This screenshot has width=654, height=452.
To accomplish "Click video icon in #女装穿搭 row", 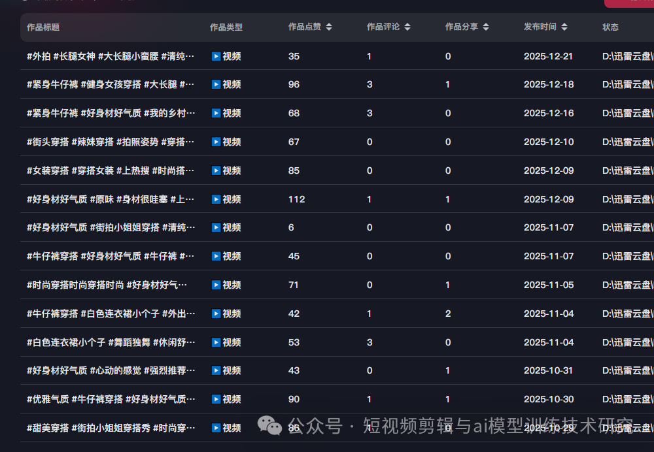I will pyautogui.click(x=216, y=170).
